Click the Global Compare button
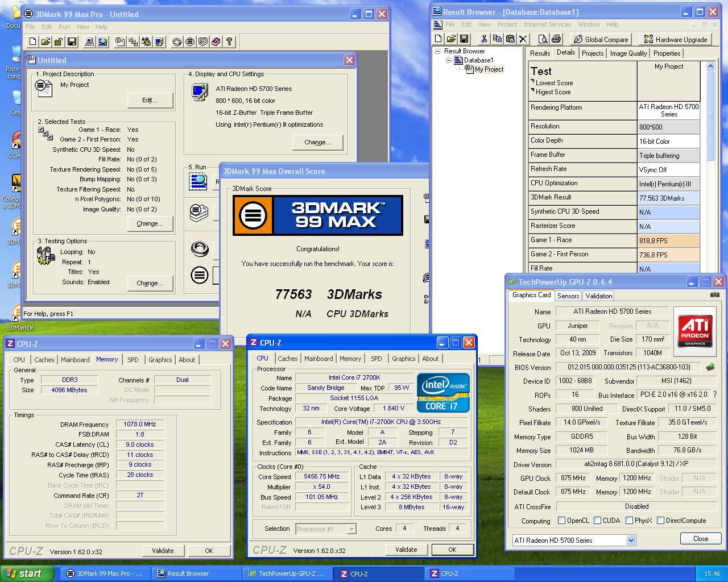The height and width of the screenshot is (582, 728). (601, 39)
